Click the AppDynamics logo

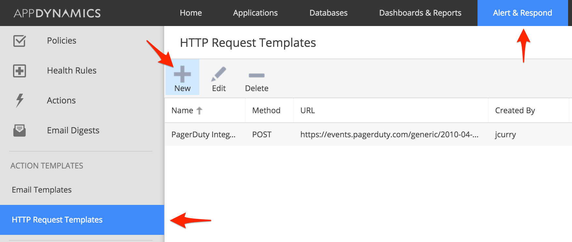[57, 13]
